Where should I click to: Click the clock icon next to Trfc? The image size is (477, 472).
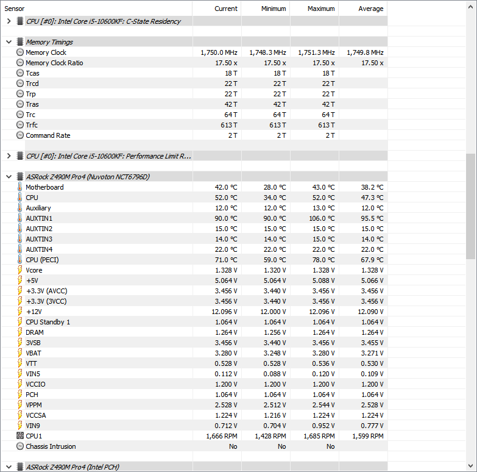20,125
